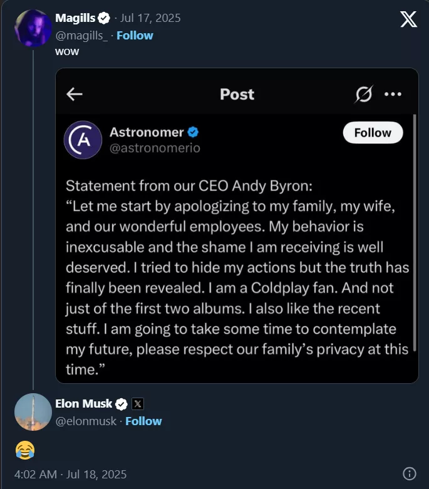Click Astronomer blue verified checkmark

point(194,132)
